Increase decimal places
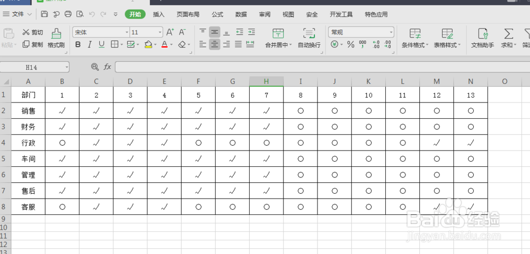Screen dimensions: 530x254 (x=376, y=44)
